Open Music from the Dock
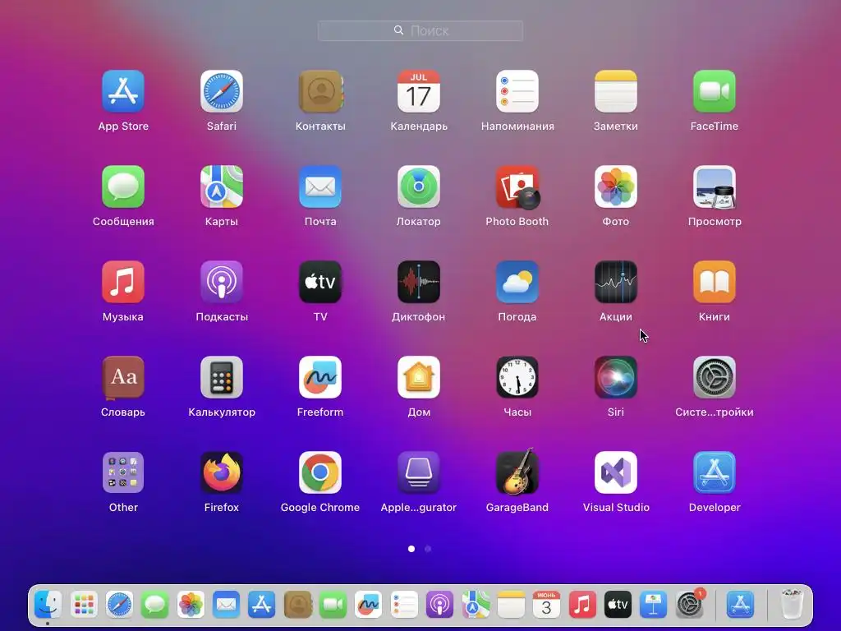The image size is (841, 631). (x=582, y=605)
